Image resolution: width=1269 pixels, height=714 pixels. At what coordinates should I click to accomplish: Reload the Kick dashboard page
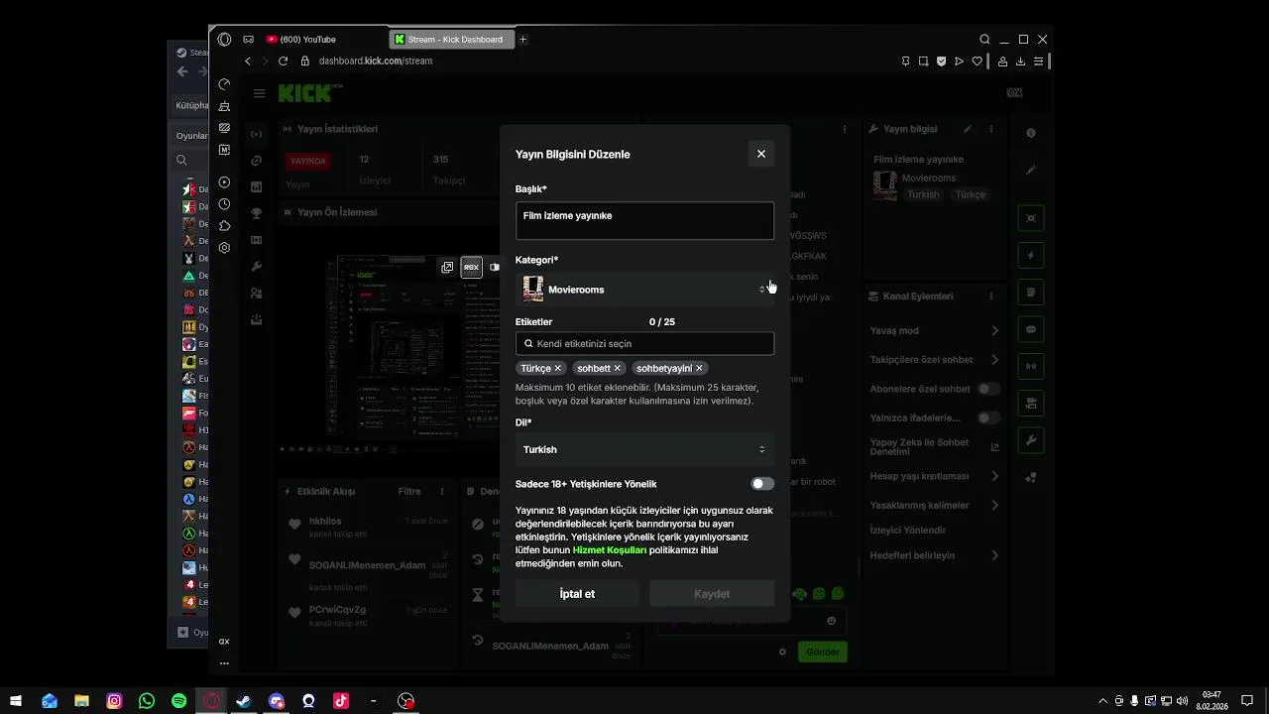283,60
